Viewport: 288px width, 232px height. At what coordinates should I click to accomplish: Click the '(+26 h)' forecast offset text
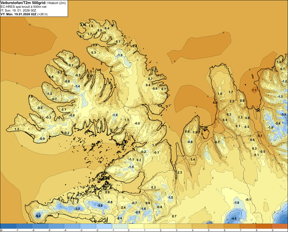pyautogui.click(x=42, y=14)
